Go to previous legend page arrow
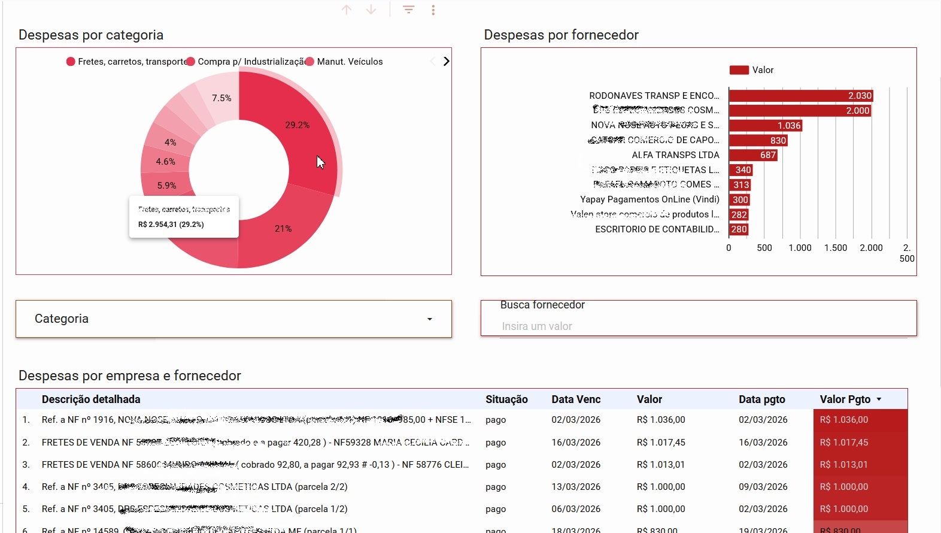Screen dimensions: 941x533 (x=432, y=61)
